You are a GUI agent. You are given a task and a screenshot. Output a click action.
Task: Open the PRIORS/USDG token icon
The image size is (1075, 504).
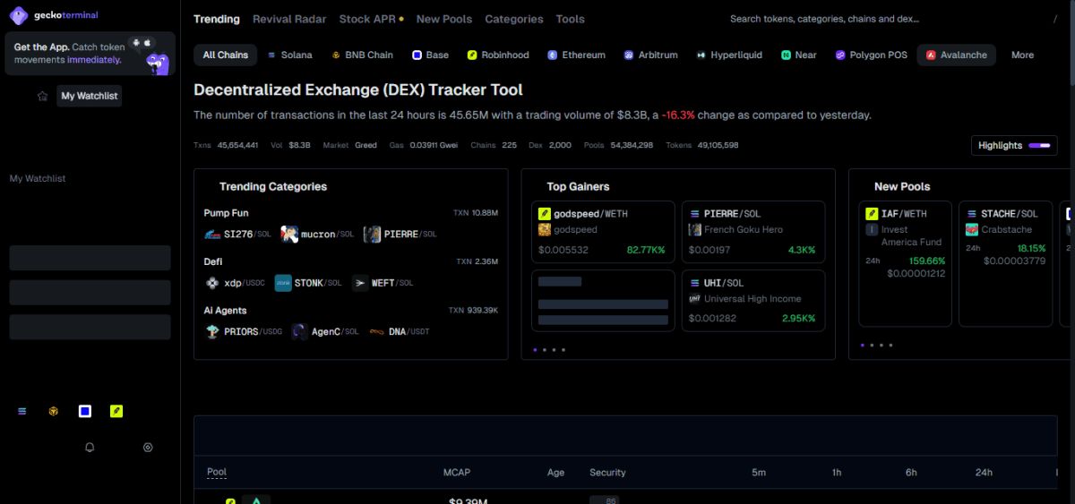[212, 331]
